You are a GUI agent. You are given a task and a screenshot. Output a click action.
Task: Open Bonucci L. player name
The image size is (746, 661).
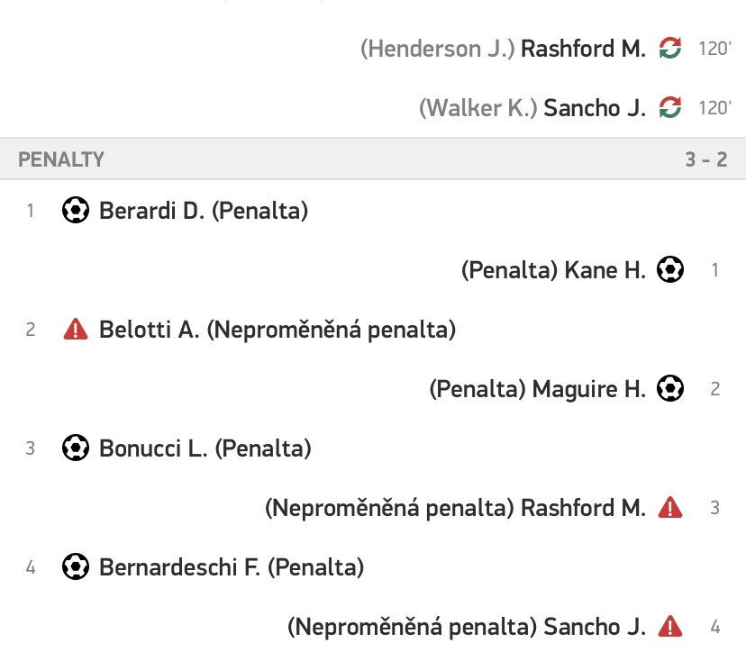click(x=153, y=448)
